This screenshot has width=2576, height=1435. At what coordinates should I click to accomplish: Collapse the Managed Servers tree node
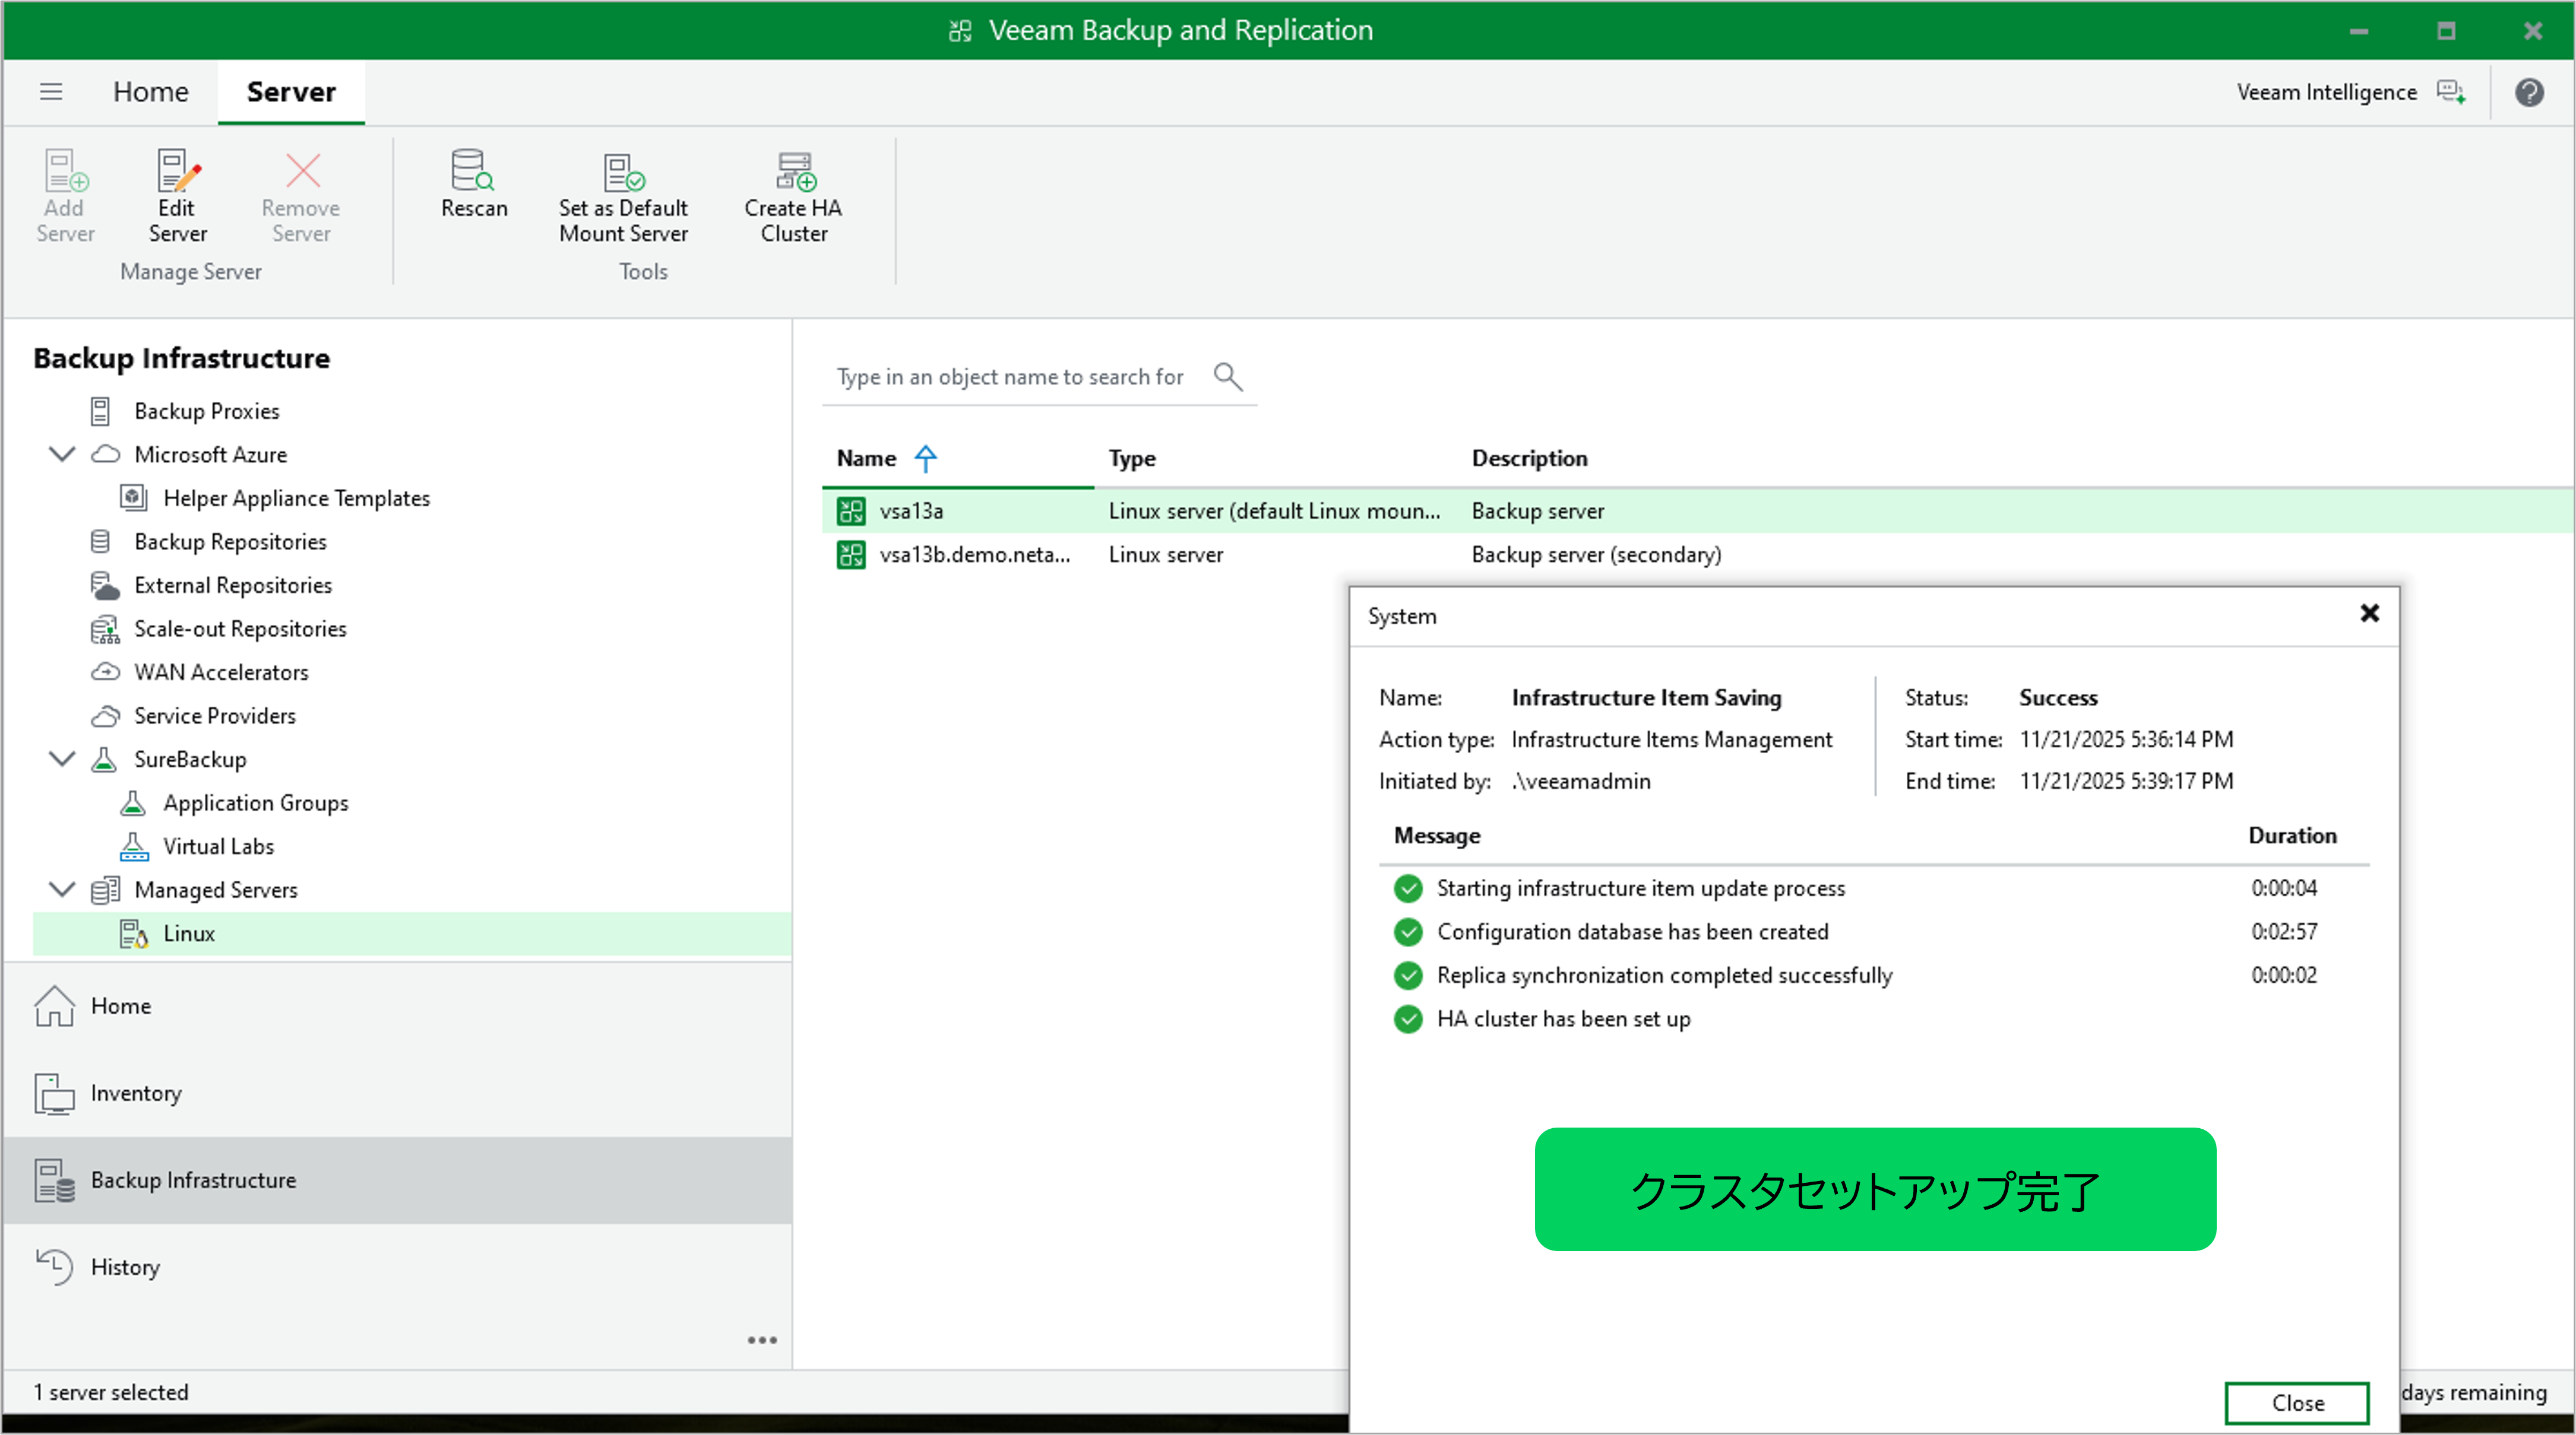(62, 890)
